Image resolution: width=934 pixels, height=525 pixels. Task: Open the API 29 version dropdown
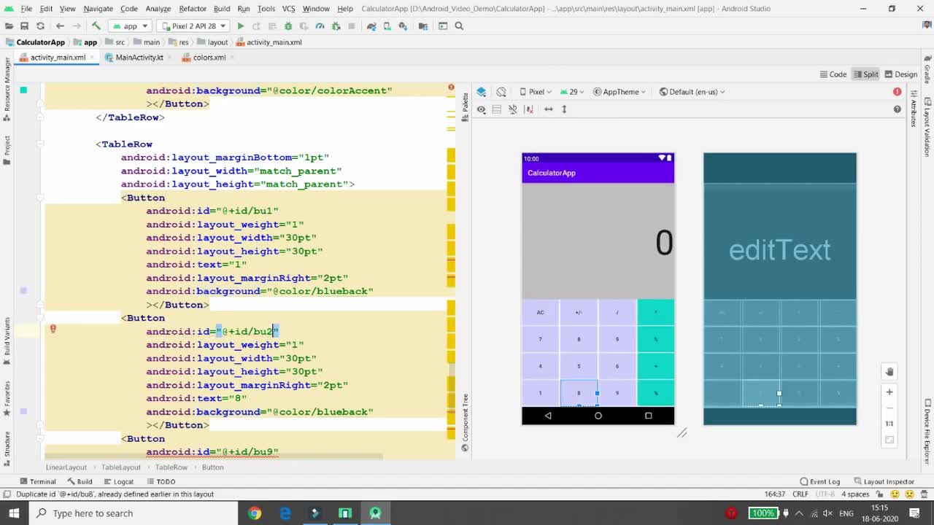pos(573,92)
